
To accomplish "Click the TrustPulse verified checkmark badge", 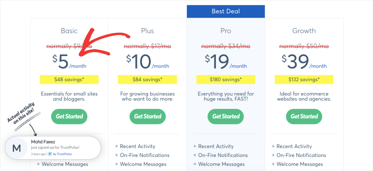I will pos(50,154).
